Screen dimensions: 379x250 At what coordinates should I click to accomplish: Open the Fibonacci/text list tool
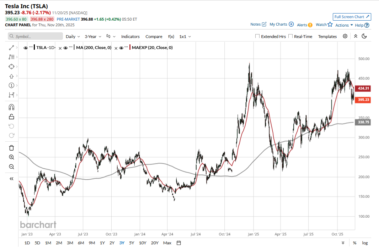[x=11, y=57]
